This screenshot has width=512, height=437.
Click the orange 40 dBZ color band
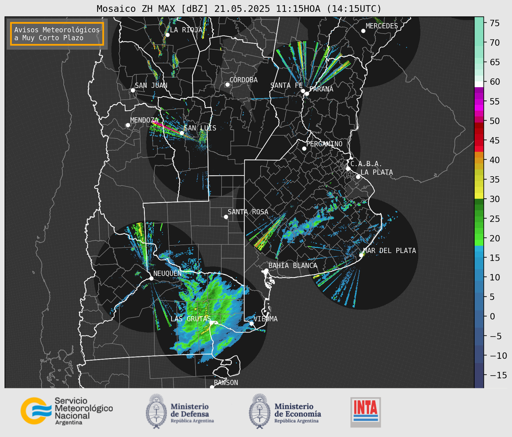(x=479, y=160)
